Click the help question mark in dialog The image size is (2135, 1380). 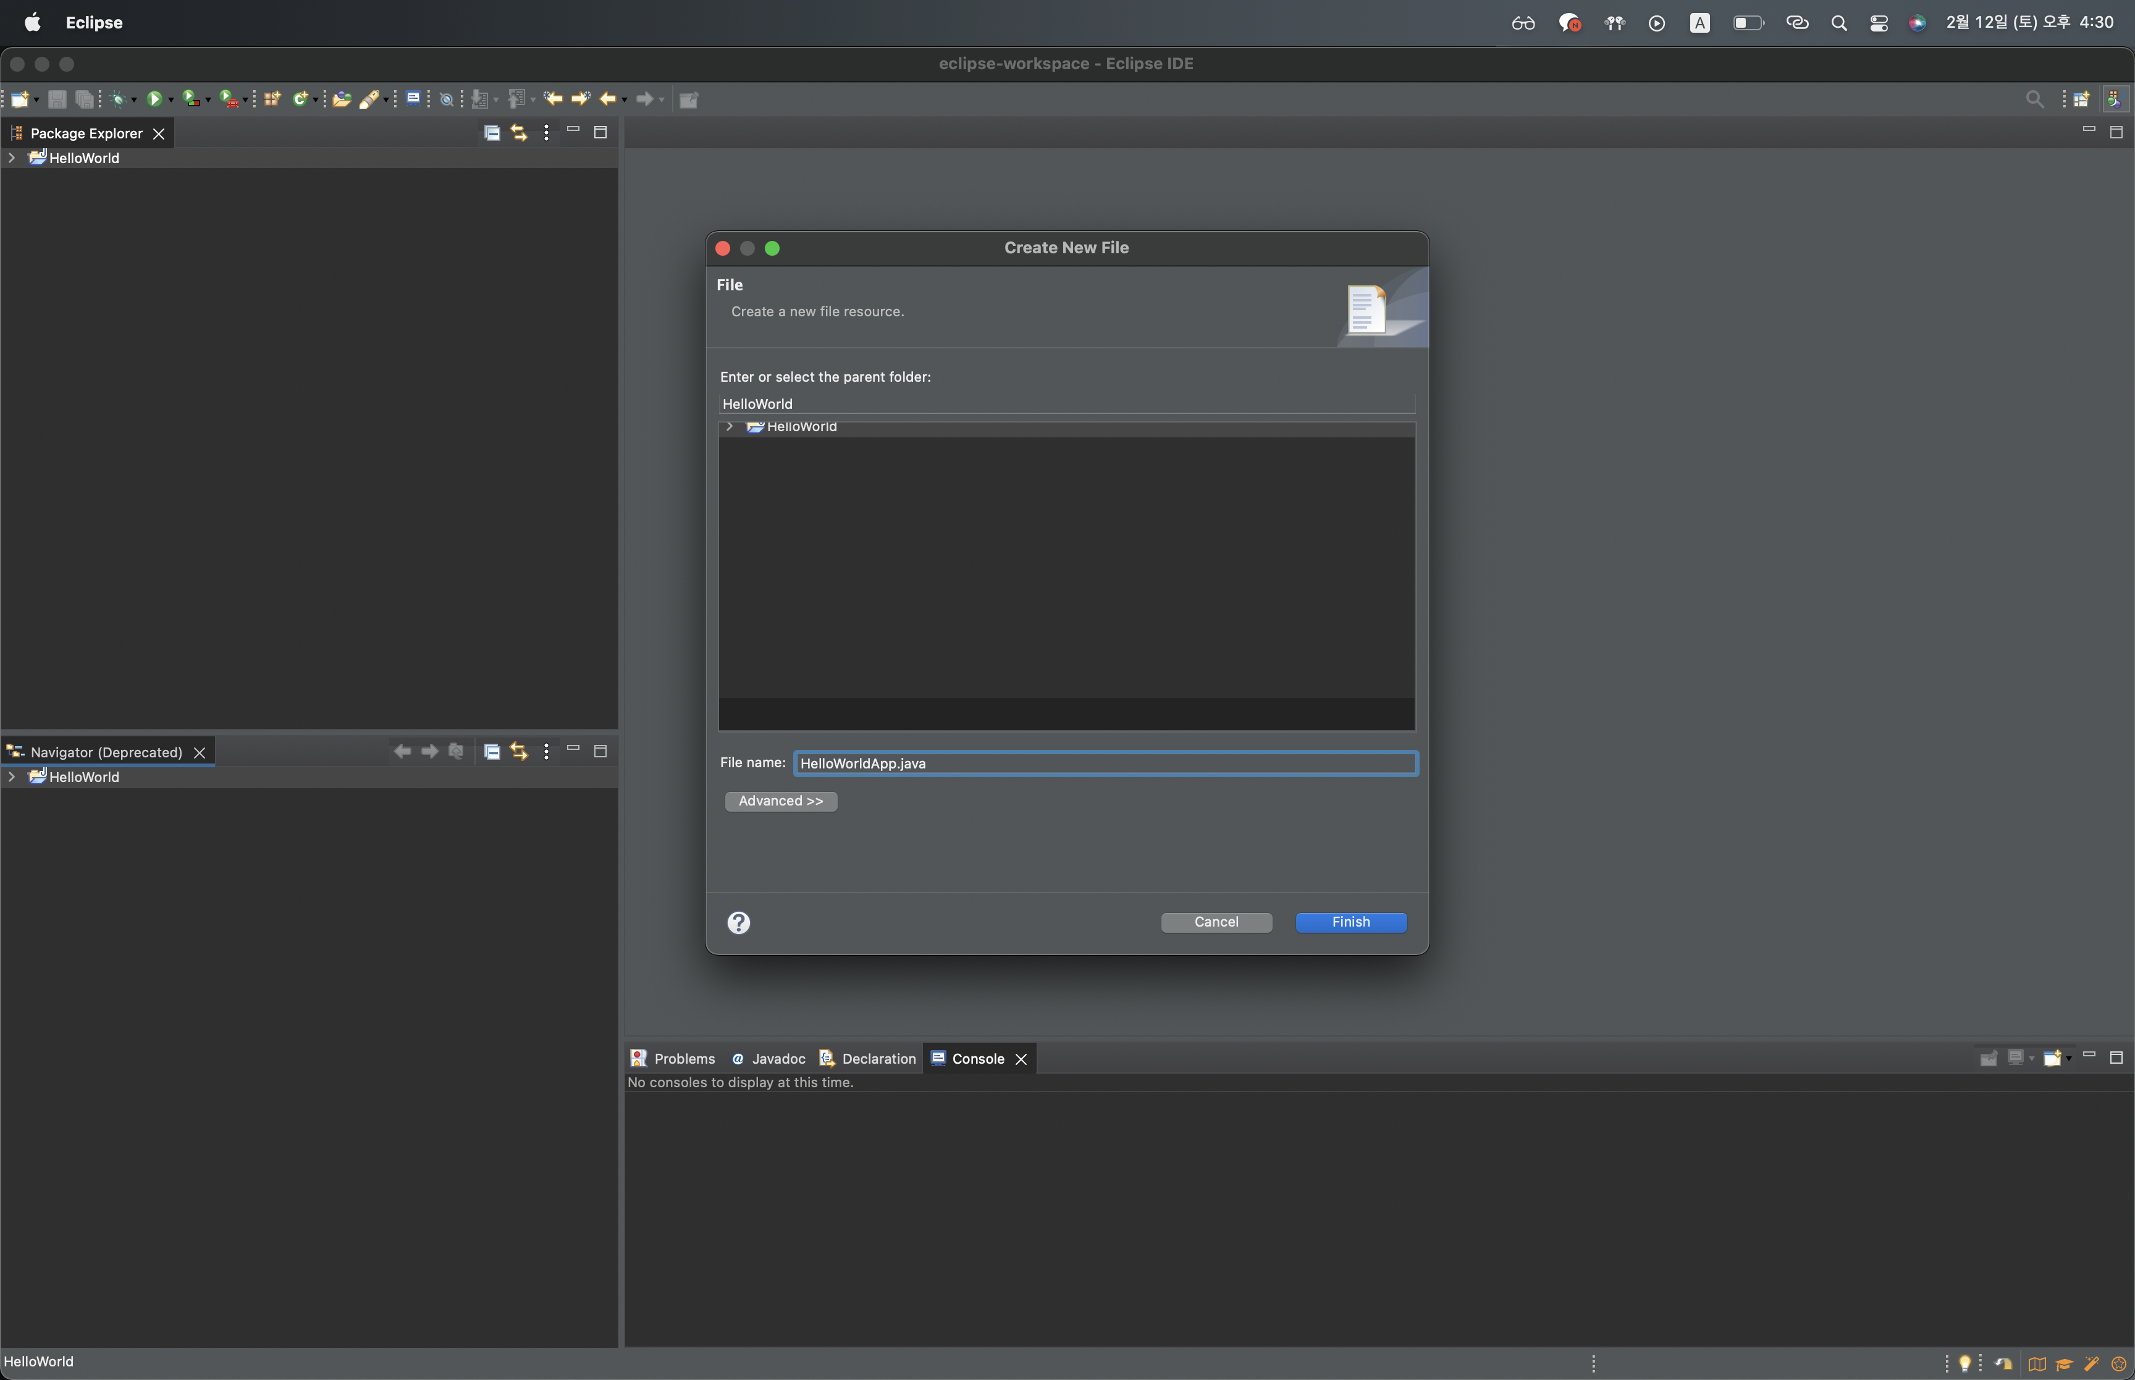tap(738, 922)
